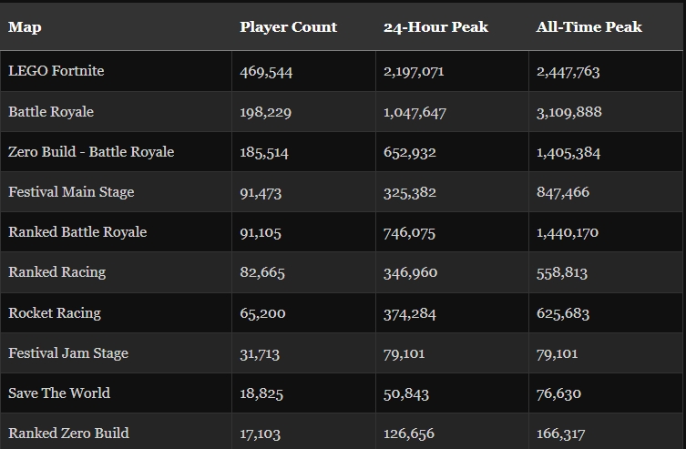Select Save The World all-time peak 76,630
This screenshot has height=449, width=686.
[558, 393]
